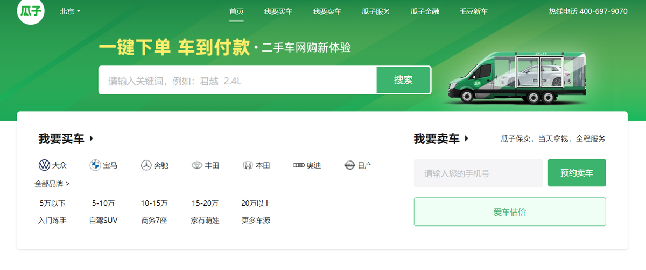
Task: Focus the phone number input field
Action: (x=478, y=173)
